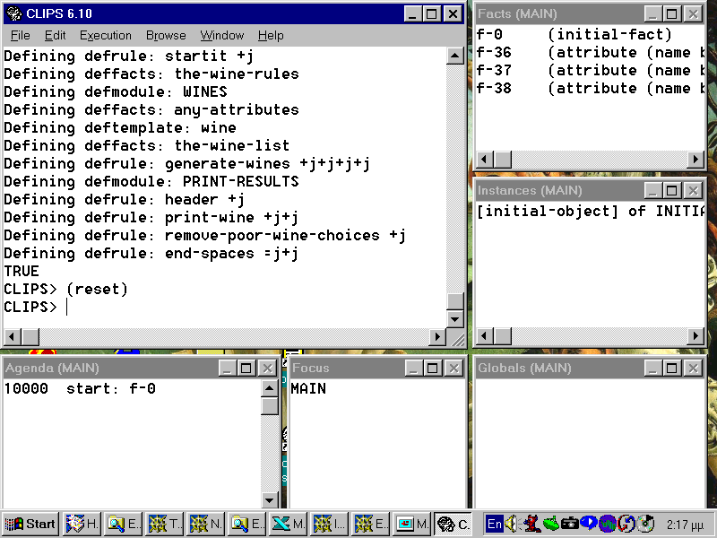Select fact f-36 in the Facts window

click(591, 52)
